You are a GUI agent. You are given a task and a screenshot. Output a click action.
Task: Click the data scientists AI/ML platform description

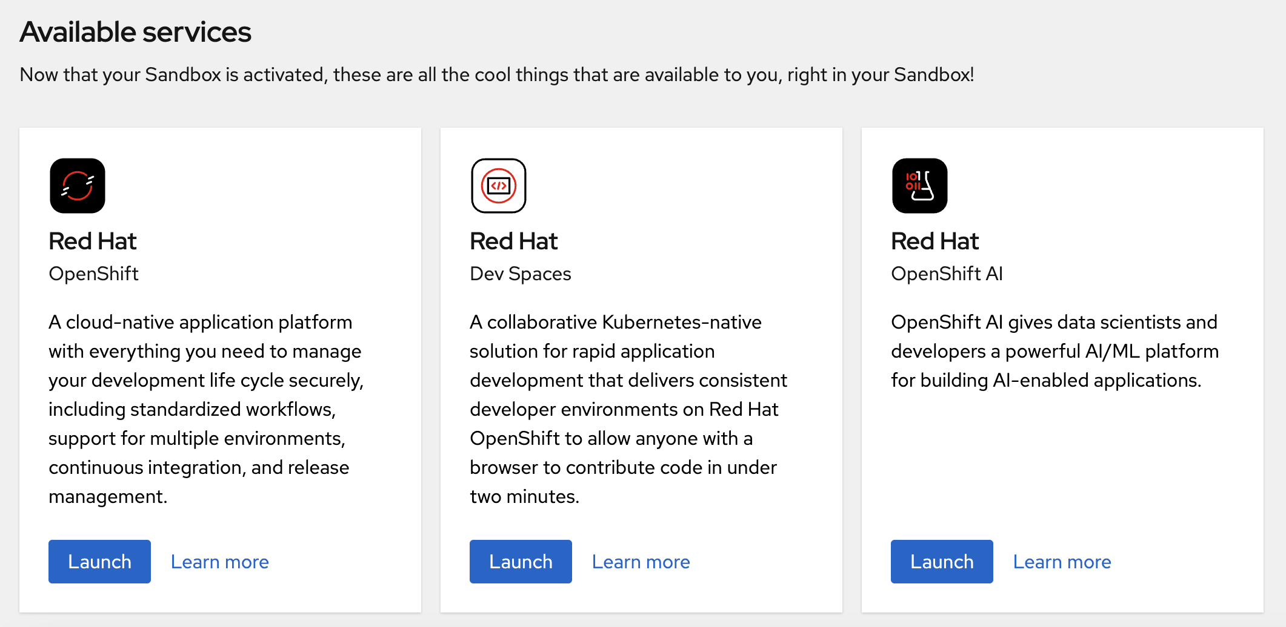tap(1054, 351)
